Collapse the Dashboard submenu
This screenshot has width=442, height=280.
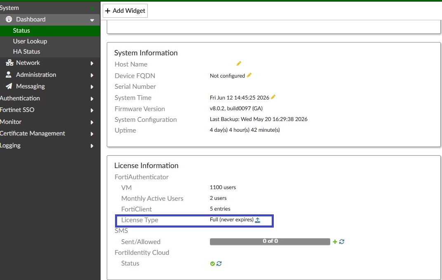coord(92,20)
